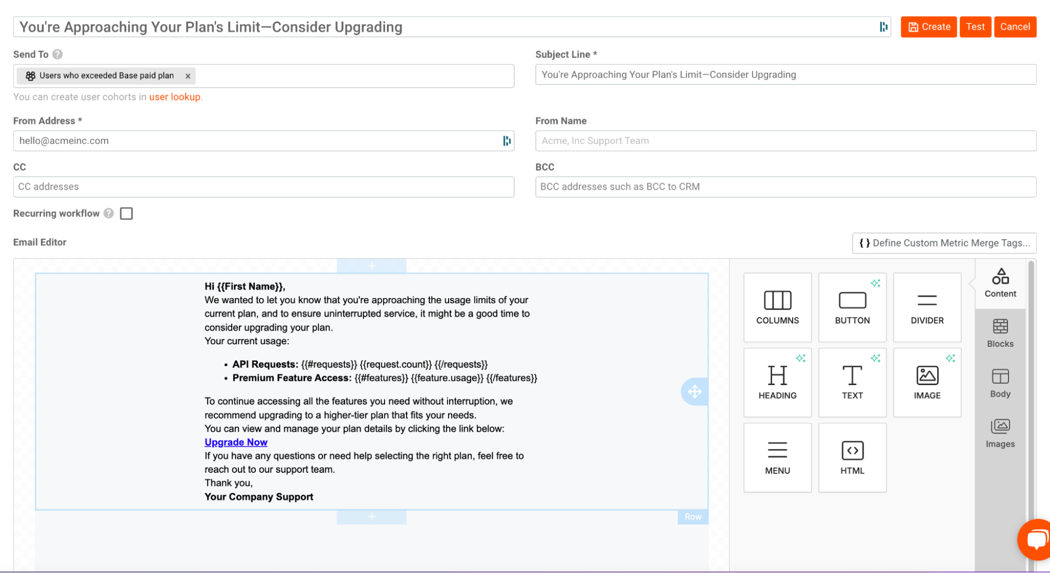Click the Create button
This screenshot has height=573, width=1050.
[928, 27]
